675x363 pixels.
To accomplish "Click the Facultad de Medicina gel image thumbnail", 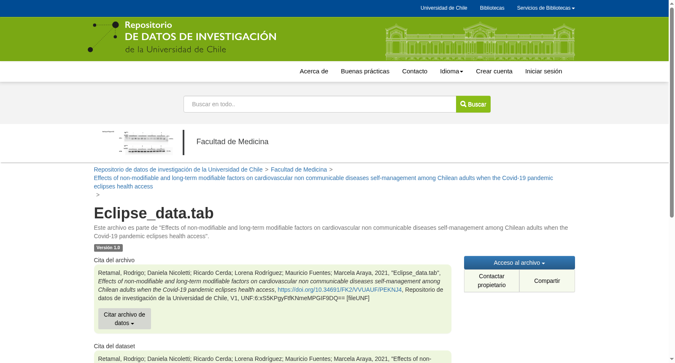I will [x=138, y=143].
